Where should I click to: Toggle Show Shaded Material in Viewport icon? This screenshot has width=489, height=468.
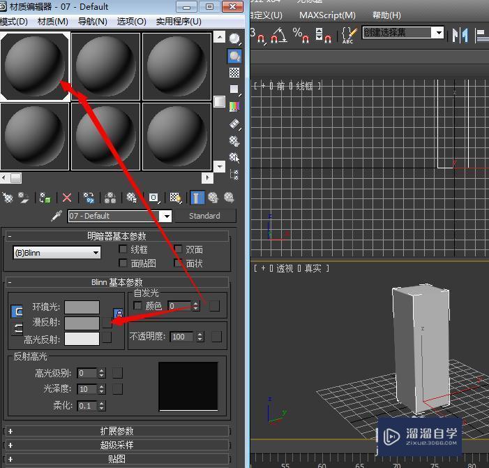[176, 198]
